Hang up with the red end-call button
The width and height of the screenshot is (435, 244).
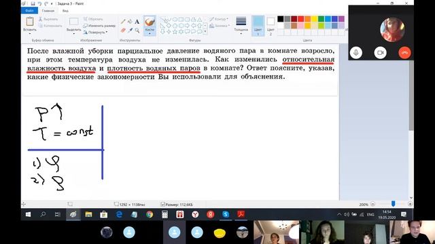click(405, 53)
